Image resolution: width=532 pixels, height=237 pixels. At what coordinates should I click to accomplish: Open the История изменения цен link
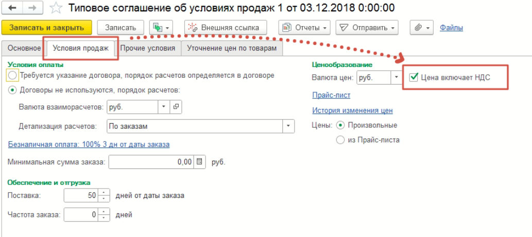coord(352,110)
